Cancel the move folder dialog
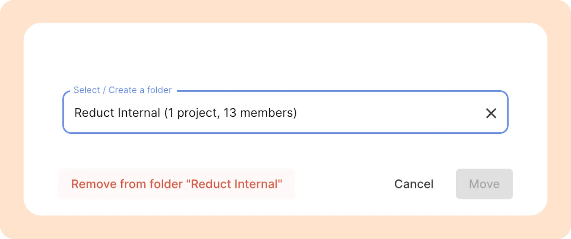 pyautogui.click(x=414, y=184)
